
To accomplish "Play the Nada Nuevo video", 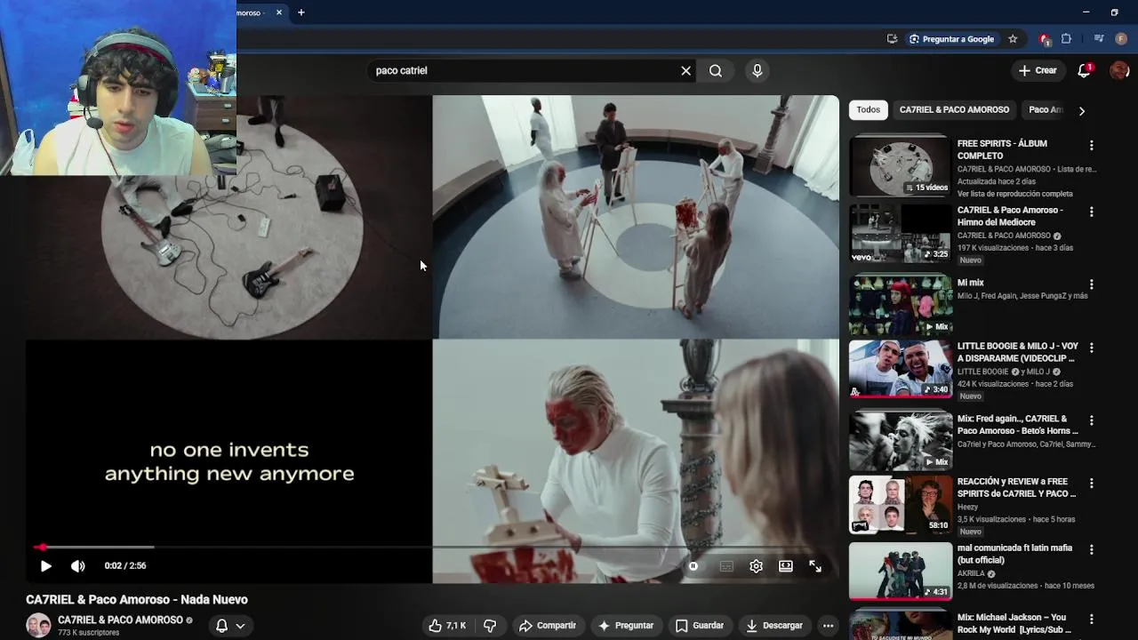I will pos(45,566).
